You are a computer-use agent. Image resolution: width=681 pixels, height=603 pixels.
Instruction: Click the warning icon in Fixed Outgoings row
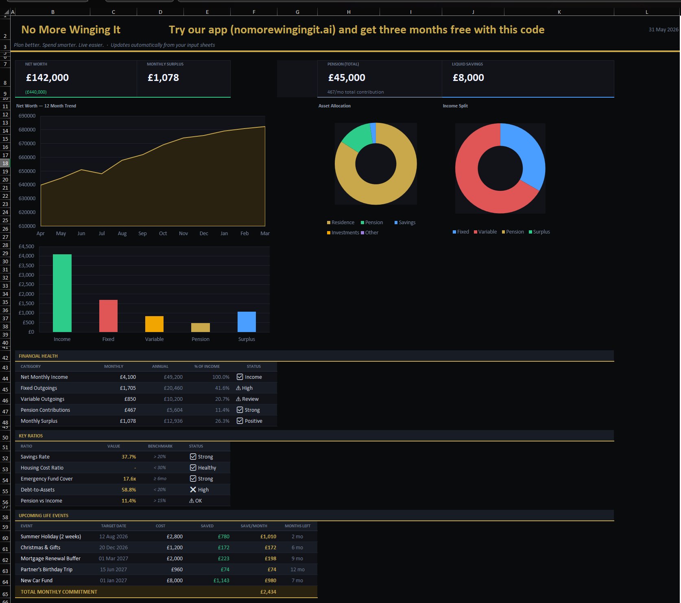click(x=238, y=388)
